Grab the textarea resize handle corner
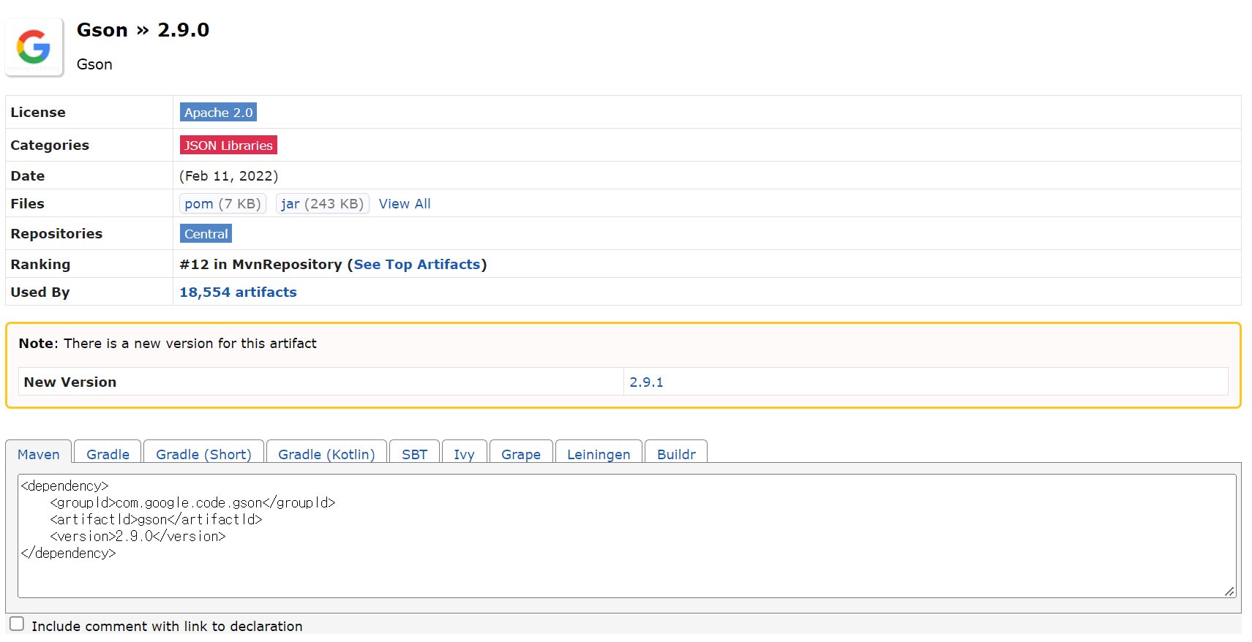This screenshot has height=642, width=1252. pyautogui.click(x=1229, y=592)
